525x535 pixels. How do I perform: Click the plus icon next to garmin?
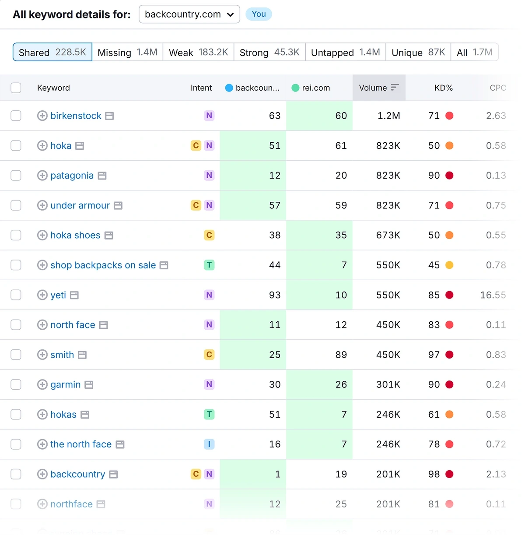tap(42, 384)
